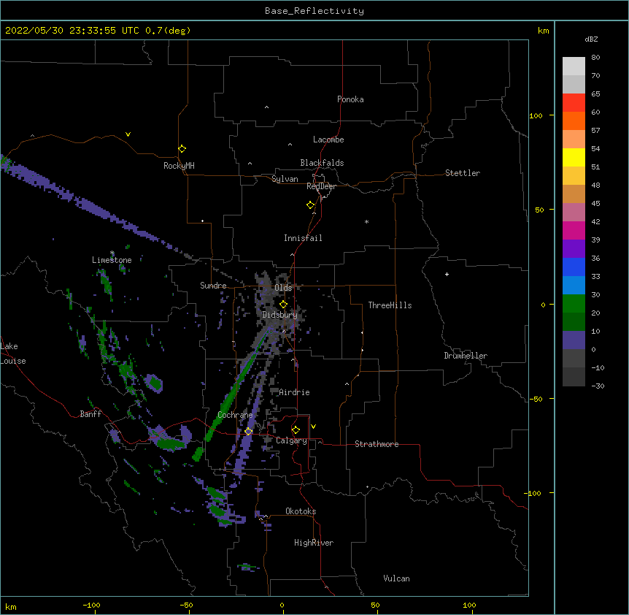Click the Didsbury town label
Screen dimensions: 629x615
click(x=280, y=315)
